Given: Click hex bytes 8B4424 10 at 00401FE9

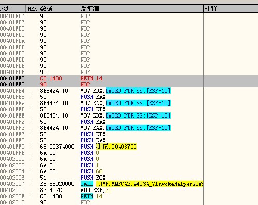Looking at the screenshot, I should click(x=54, y=103).
